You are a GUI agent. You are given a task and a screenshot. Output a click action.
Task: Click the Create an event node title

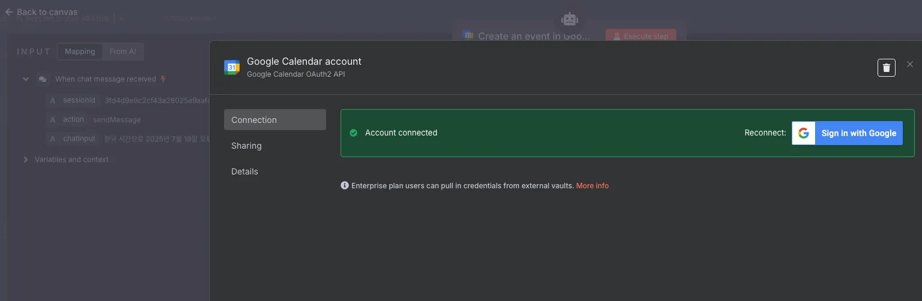coord(534,36)
